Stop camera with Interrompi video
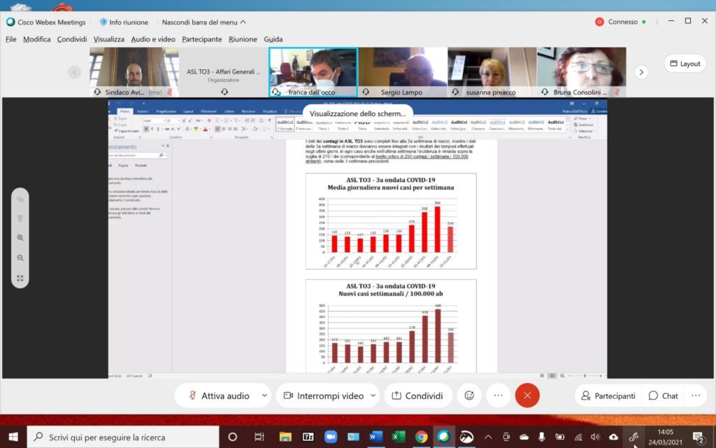This screenshot has height=448, width=716. (x=323, y=395)
